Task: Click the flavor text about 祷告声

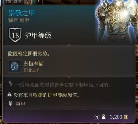Action: point(63,85)
